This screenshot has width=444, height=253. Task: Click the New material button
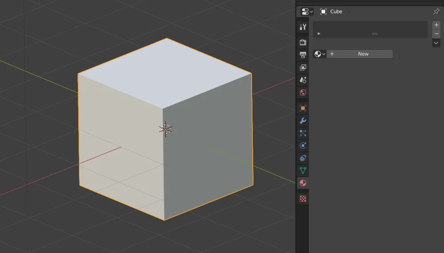[x=360, y=54]
